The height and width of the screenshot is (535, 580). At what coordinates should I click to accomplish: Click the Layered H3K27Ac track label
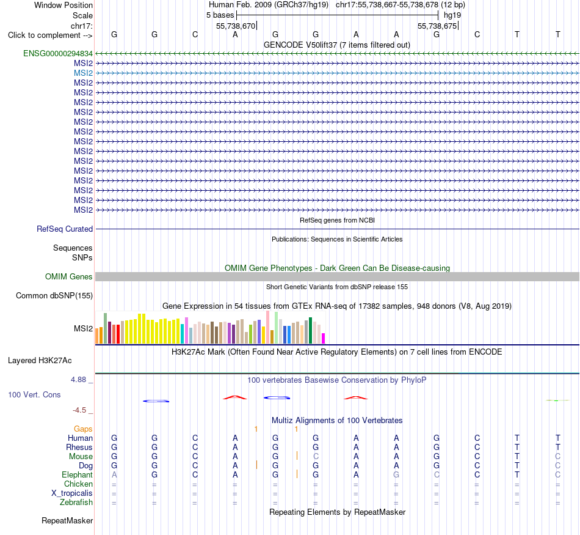point(40,361)
